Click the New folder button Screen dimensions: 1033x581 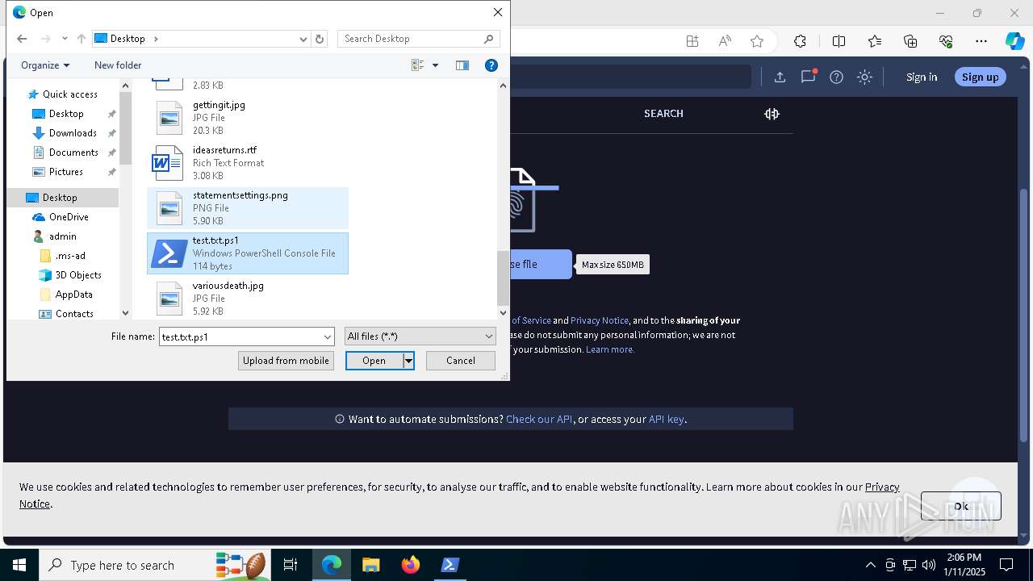[118, 65]
